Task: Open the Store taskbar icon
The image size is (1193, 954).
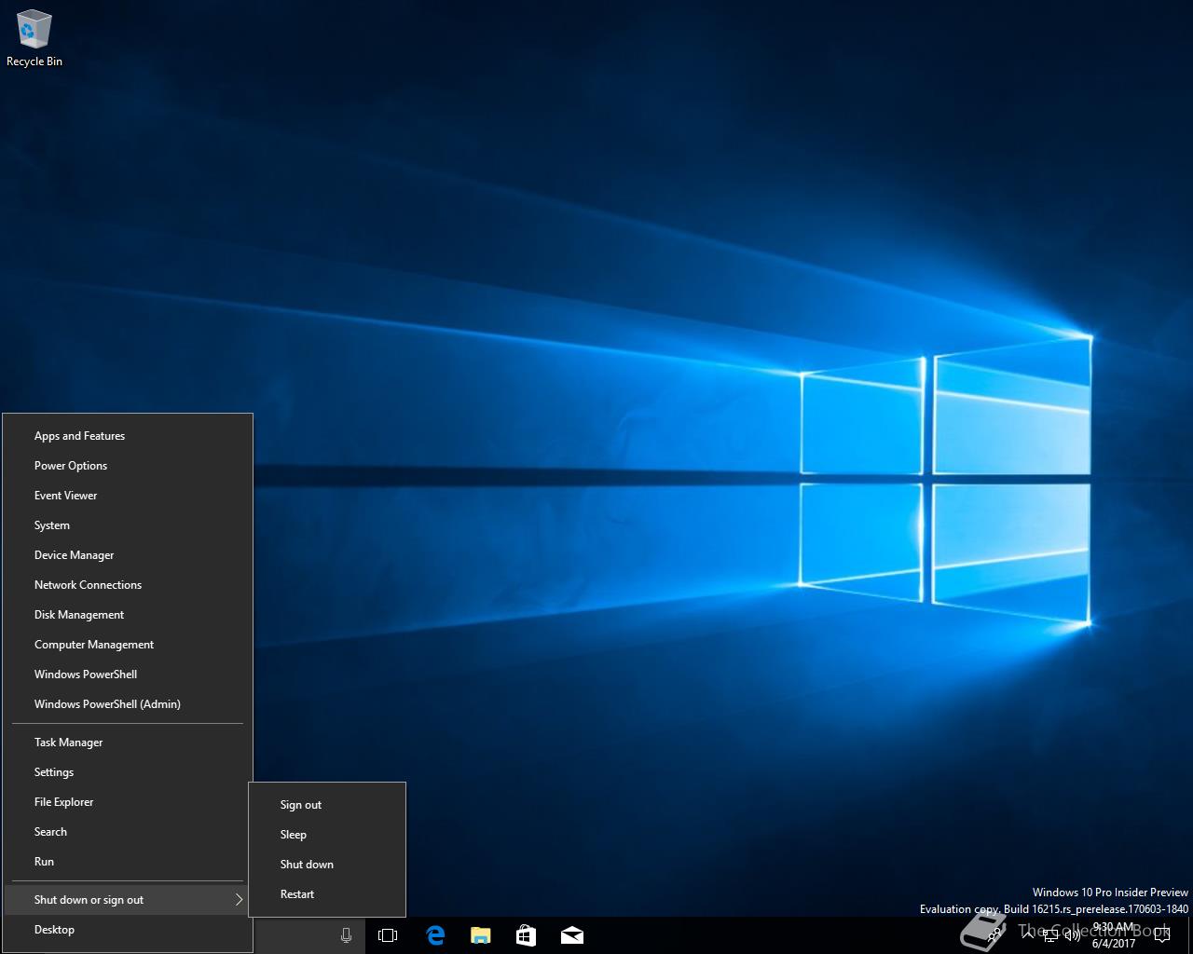Action: 526,935
